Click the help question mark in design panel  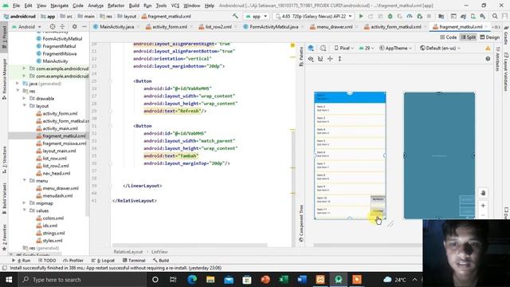488,59
